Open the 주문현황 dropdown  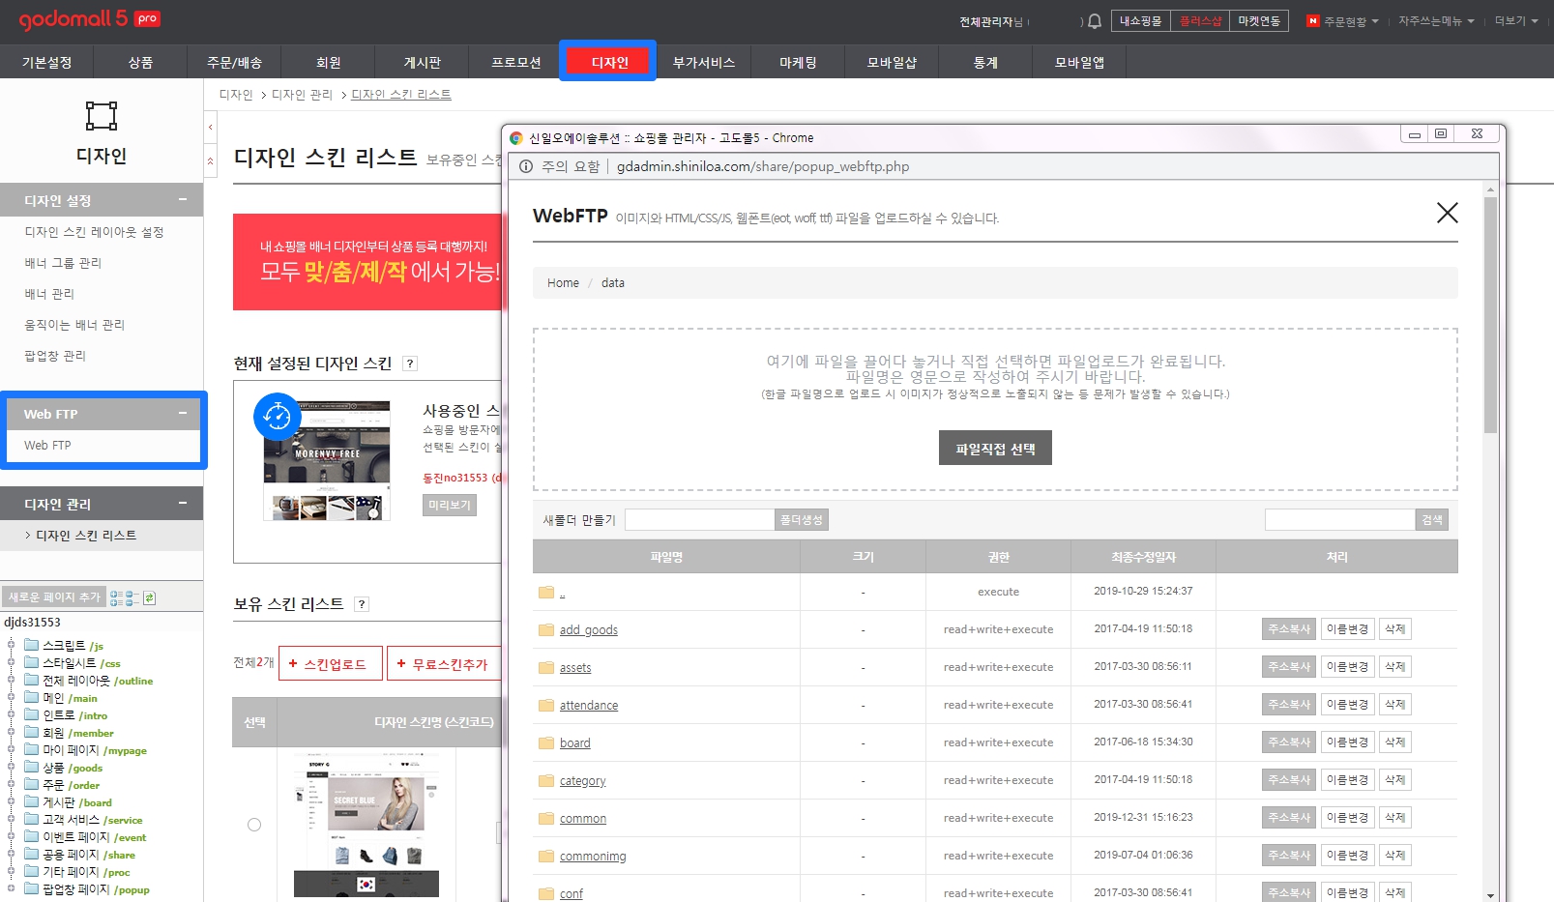click(x=1344, y=21)
